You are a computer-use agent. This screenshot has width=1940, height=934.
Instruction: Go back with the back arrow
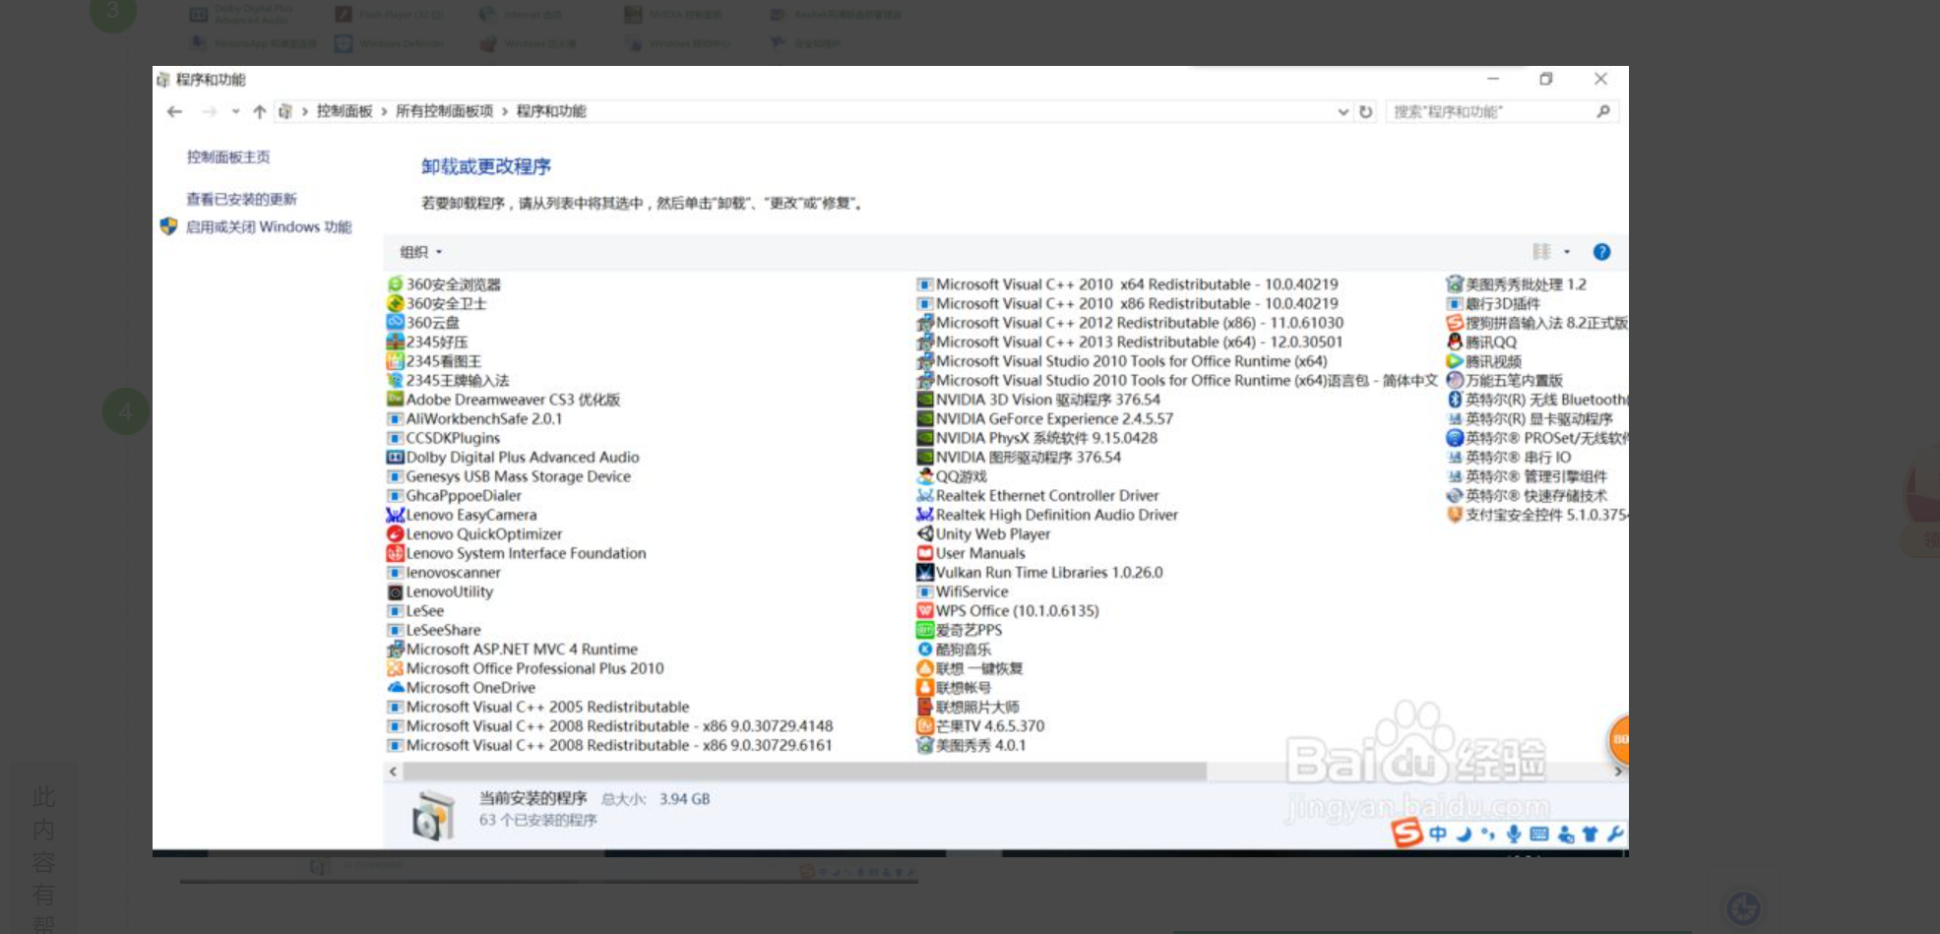click(174, 111)
